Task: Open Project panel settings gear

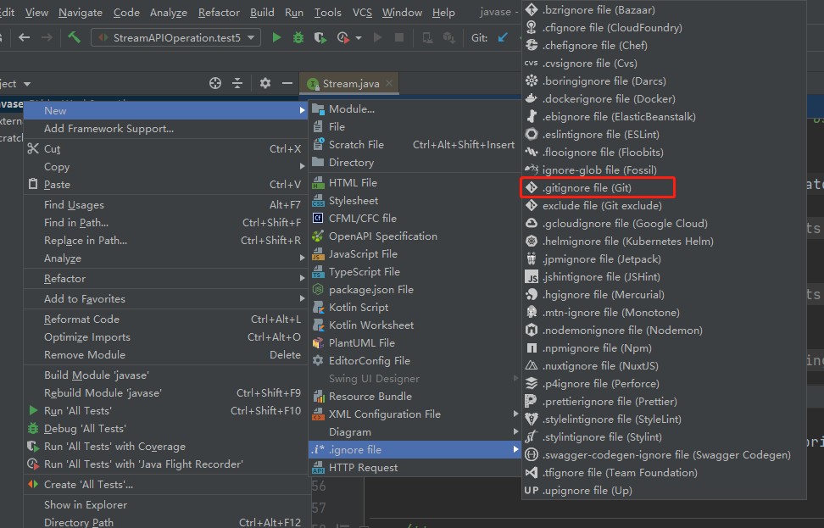Action: pyautogui.click(x=265, y=83)
